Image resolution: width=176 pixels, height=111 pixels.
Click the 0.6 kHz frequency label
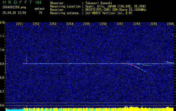[3, 105]
